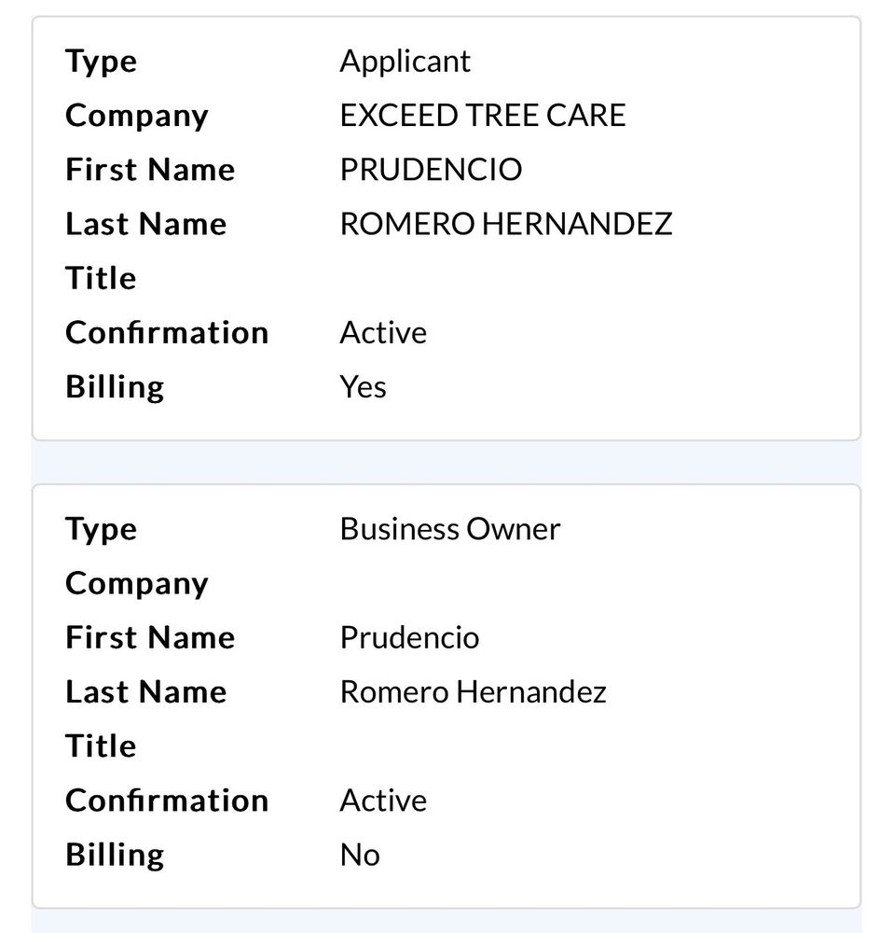Image resolution: width=893 pixels, height=933 pixels.
Task: Click Confirmation label in the Applicant card
Action: (167, 332)
